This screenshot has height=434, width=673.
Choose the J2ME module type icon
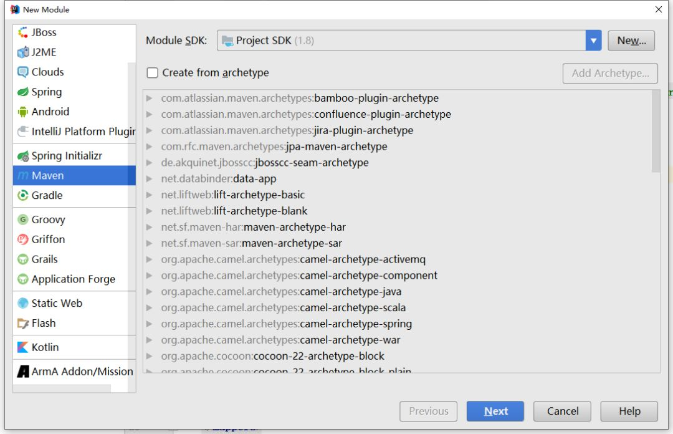23,52
